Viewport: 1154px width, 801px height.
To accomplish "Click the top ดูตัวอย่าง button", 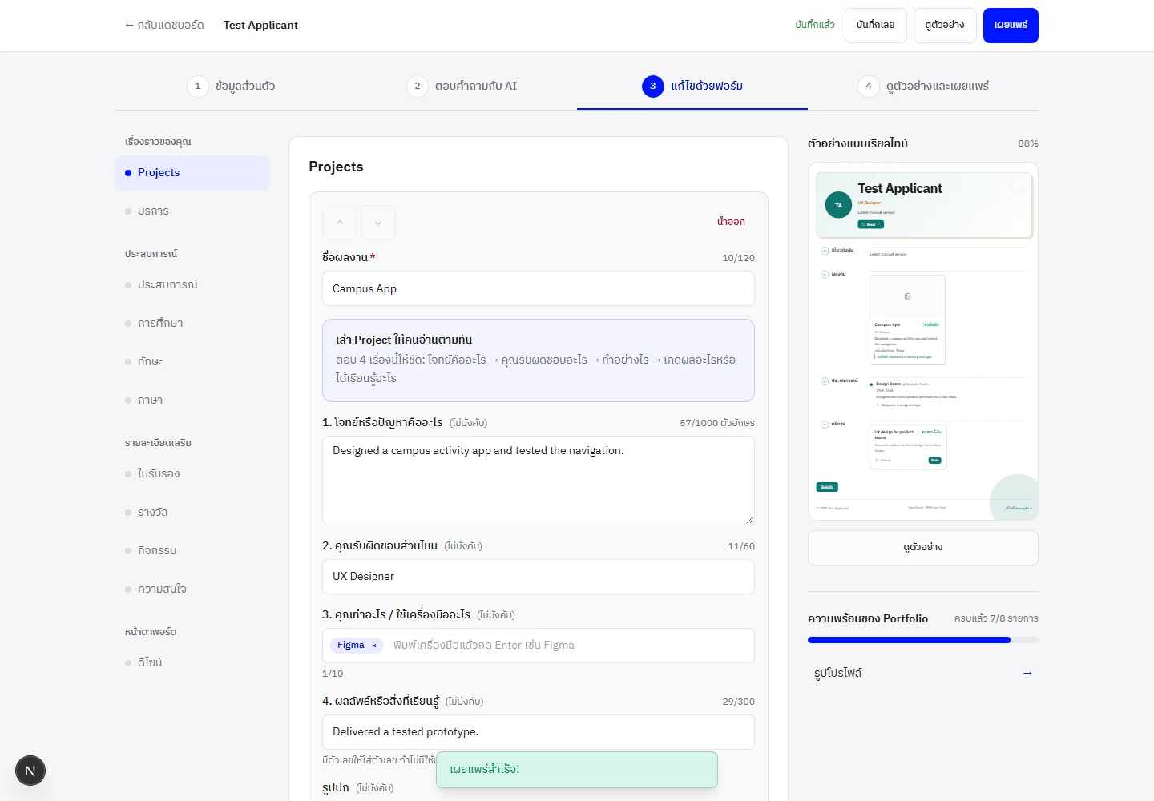I will pos(945,25).
